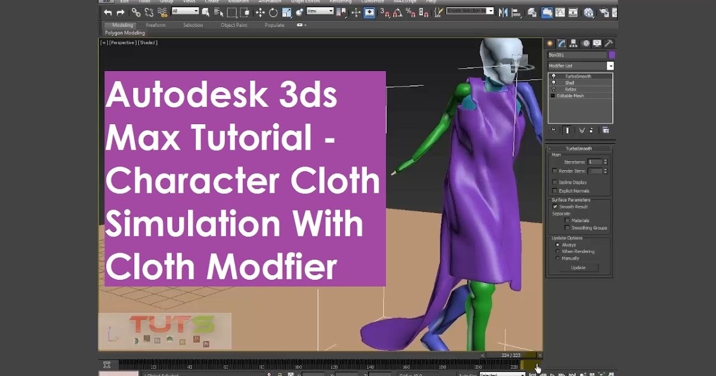Click the Undo icon in main toolbar
This screenshot has width=716, height=376.
tap(108, 11)
